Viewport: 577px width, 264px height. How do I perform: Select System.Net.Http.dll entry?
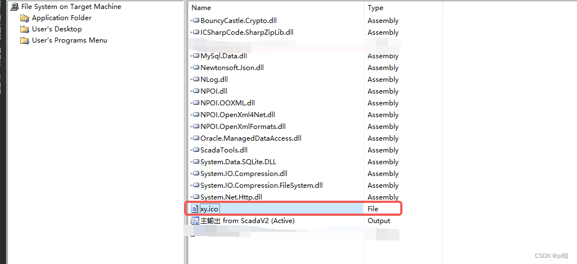[x=231, y=197]
